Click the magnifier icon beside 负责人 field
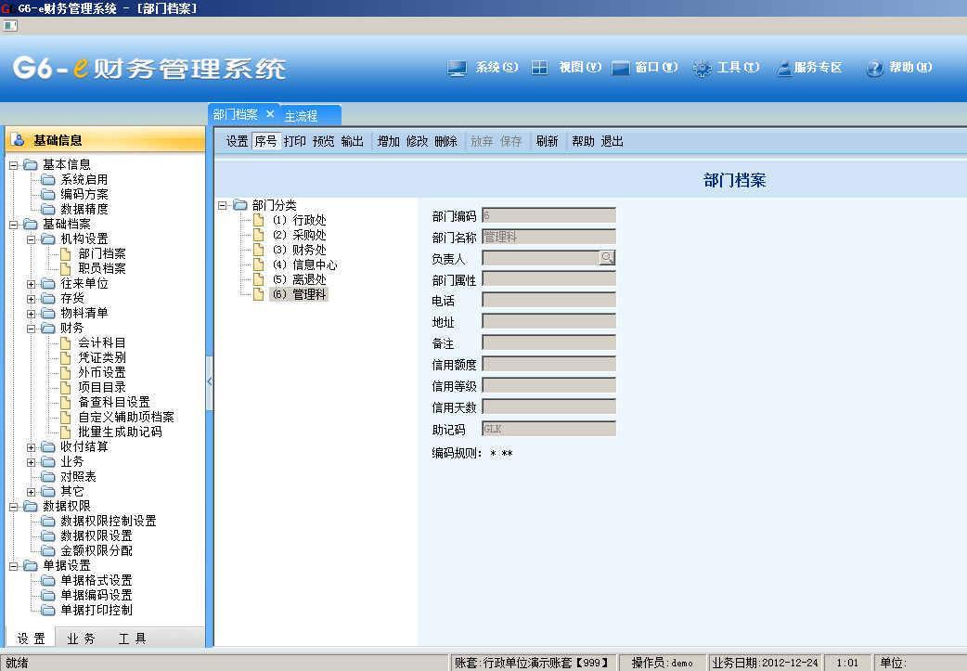967x671 pixels. (607, 258)
